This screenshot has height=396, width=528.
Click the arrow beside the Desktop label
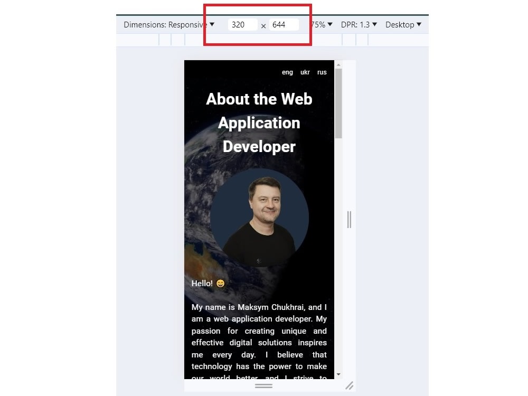tap(419, 24)
